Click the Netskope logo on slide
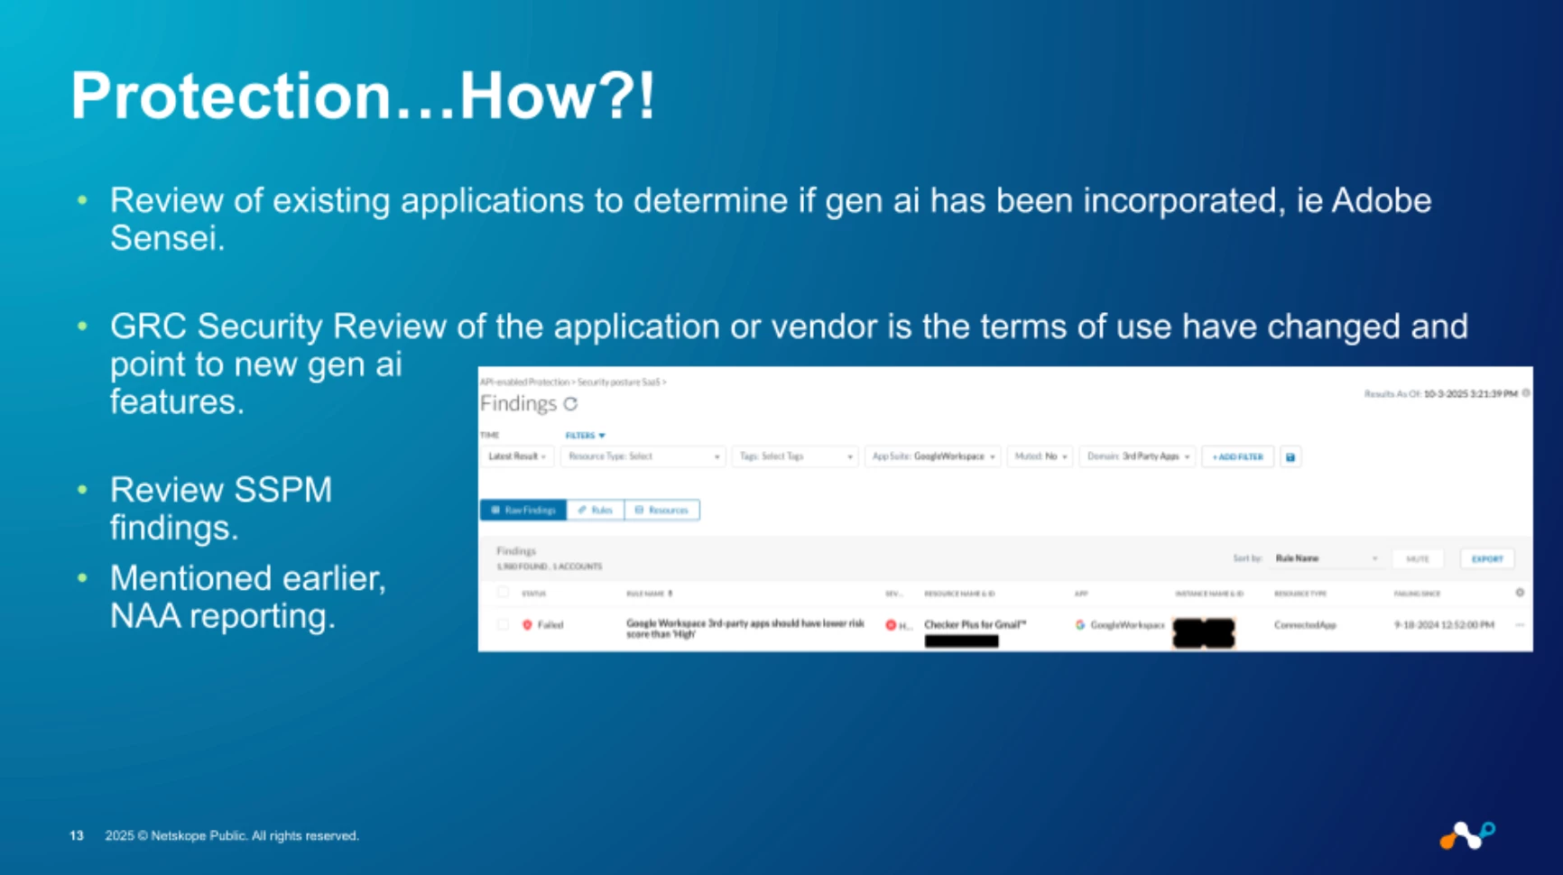1563x875 pixels. [1467, 835]
